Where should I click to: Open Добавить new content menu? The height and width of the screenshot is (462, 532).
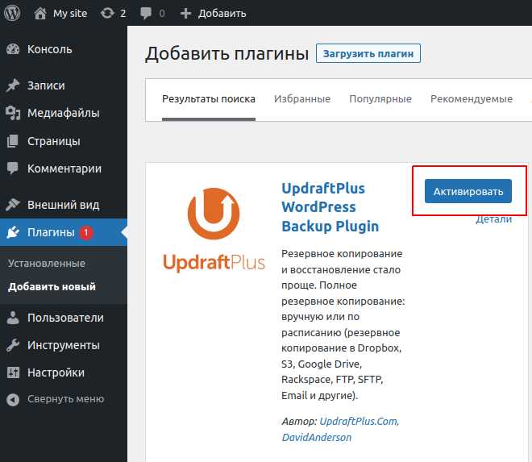point(222,13)
